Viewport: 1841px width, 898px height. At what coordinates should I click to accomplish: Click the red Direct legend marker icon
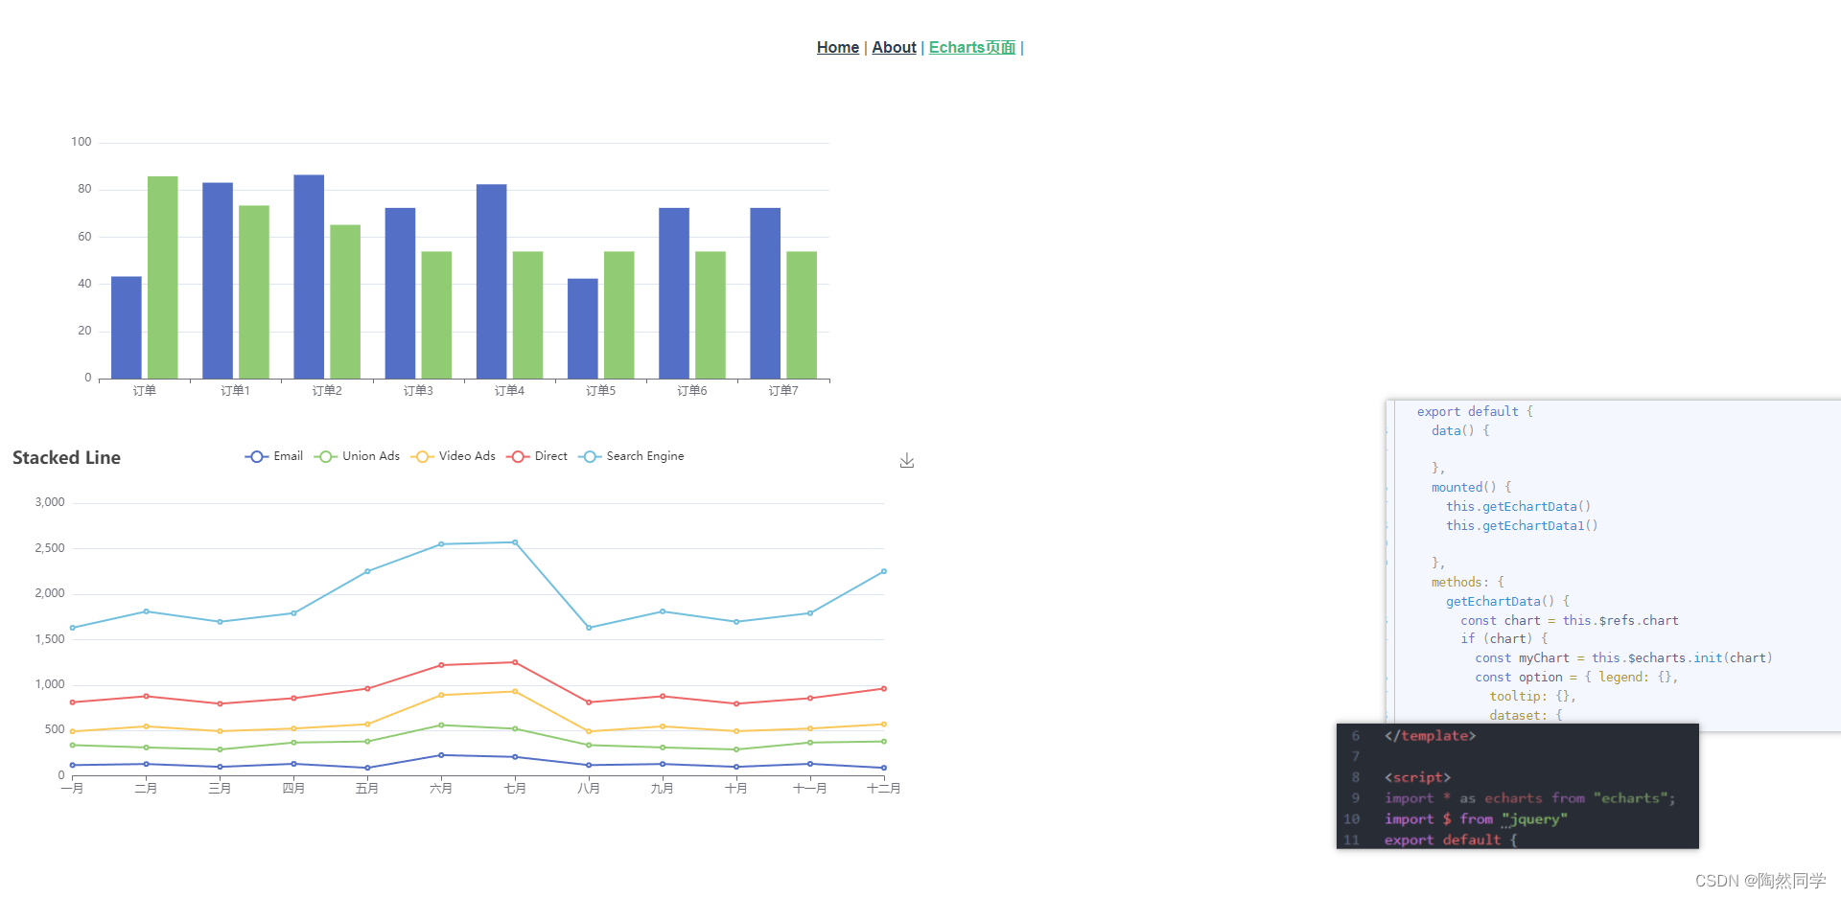pos(517,456)
